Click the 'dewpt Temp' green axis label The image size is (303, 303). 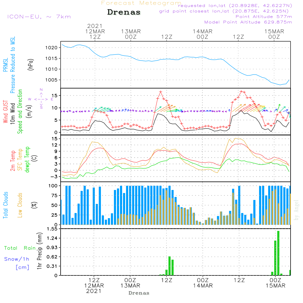tap(27, 159)
